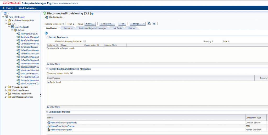Screen dimensions: 268x135
Task: Click the Shut Down button
Action: coord(107,24)
